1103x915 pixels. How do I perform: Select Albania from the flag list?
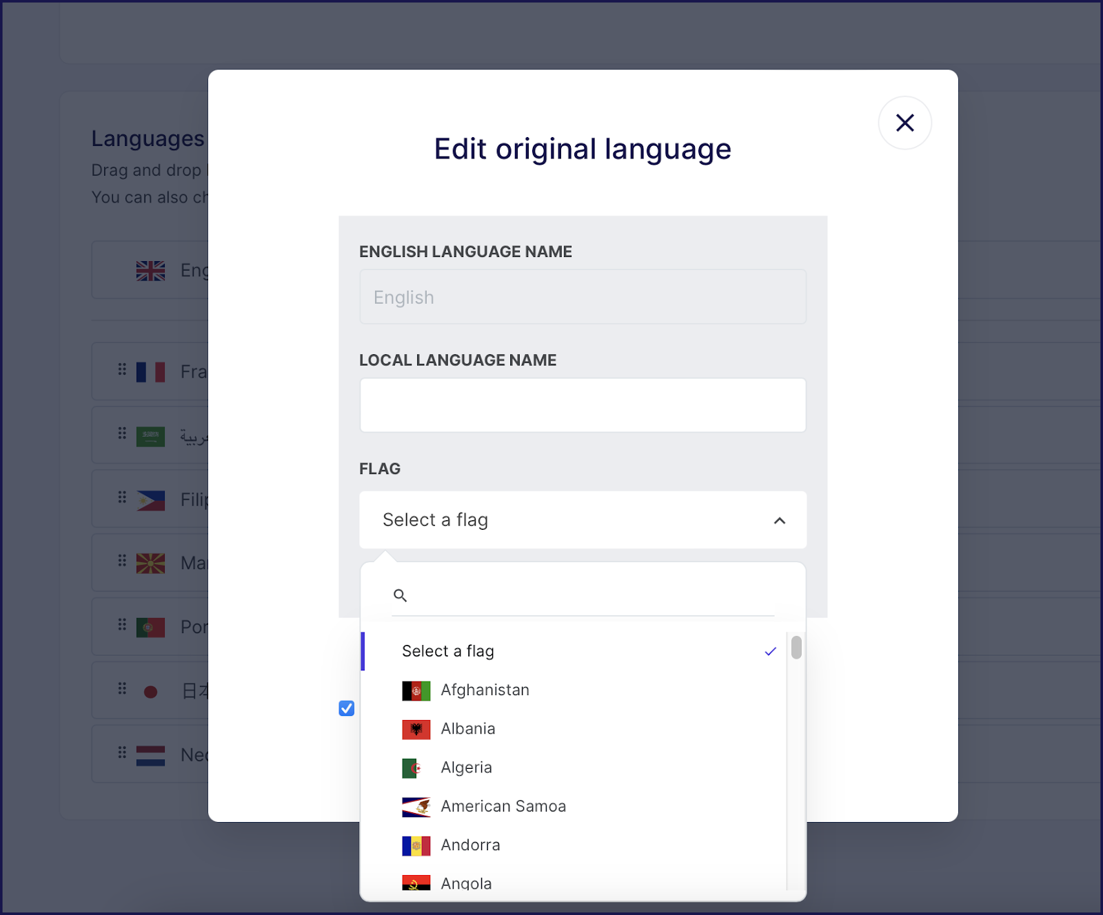pyautogui.click(x=574, y=729)
